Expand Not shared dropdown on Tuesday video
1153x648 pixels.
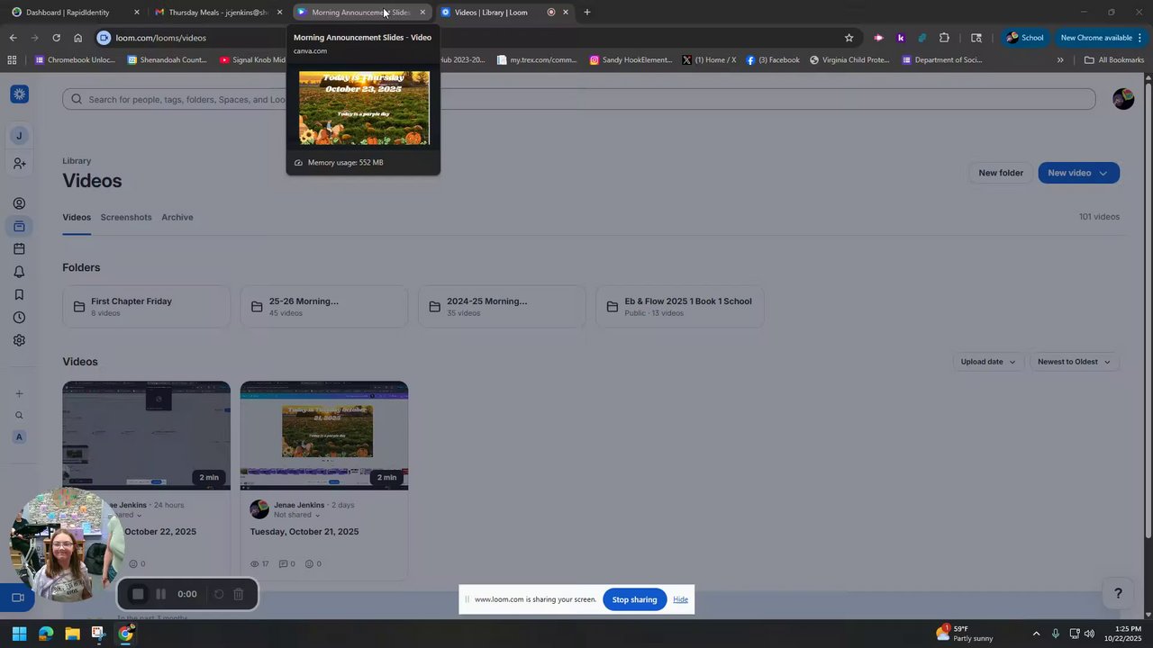(297, 515)
